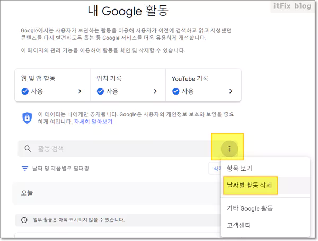Screen dimensions: 318x241
Task: Open the 자세히 알아보기 link
Action: 93,122
